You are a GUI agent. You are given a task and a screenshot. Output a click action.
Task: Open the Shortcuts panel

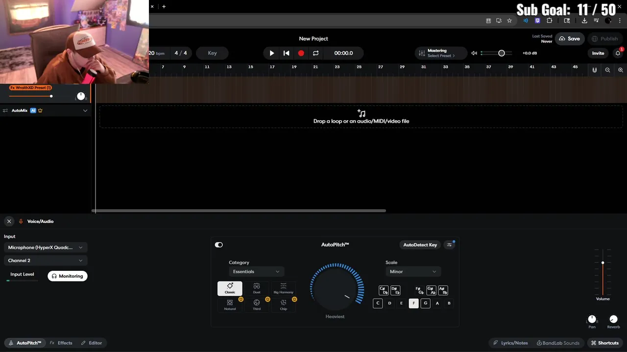click(x=605, y=343)
